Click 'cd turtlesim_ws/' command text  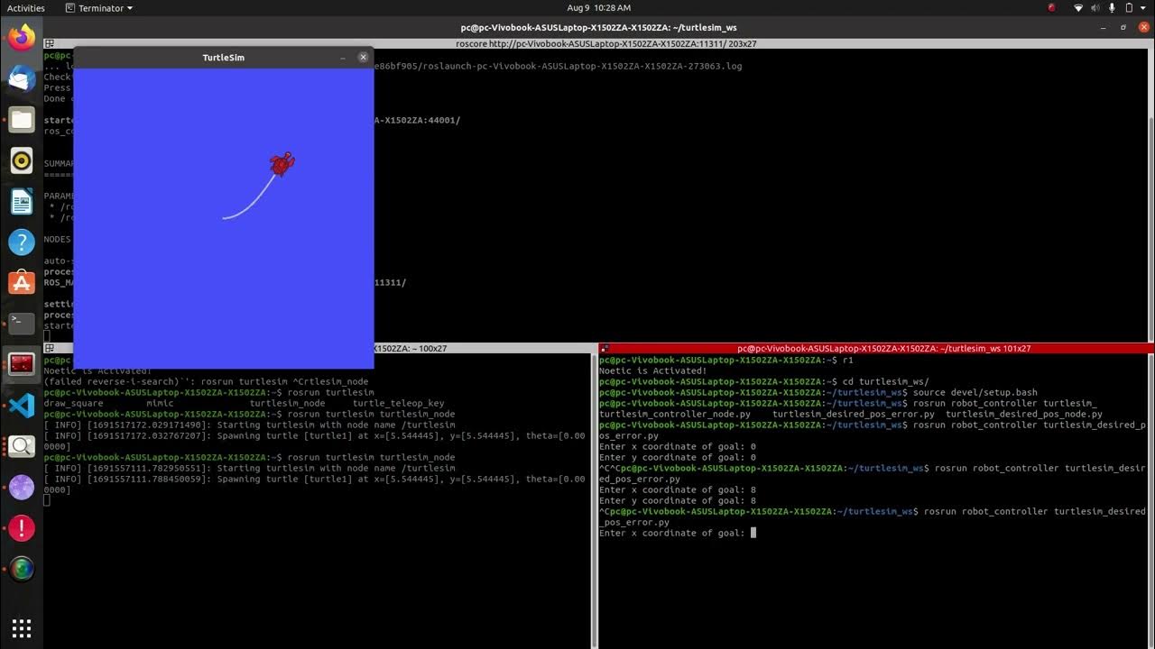[x=885, y=381]
